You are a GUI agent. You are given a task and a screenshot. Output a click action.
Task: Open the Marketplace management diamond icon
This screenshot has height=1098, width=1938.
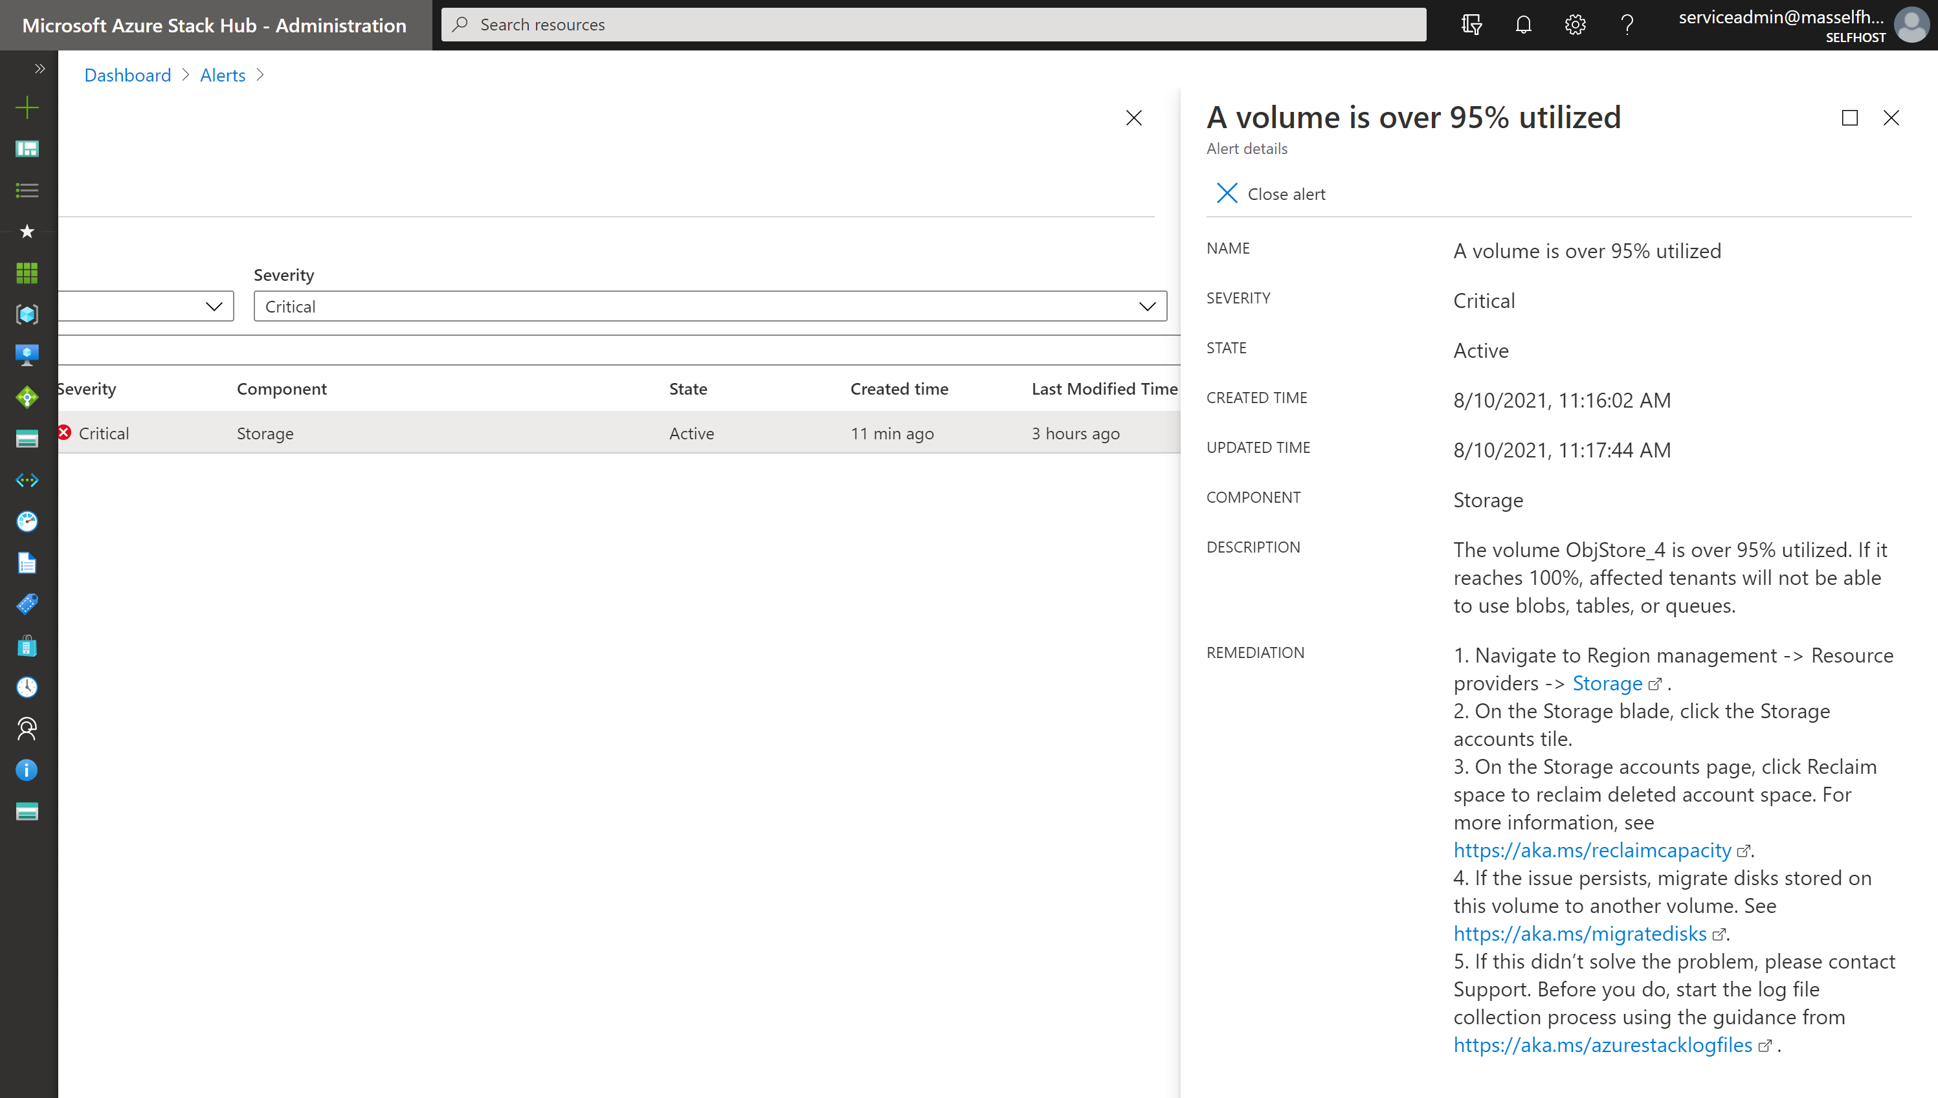tap(27, 396)
